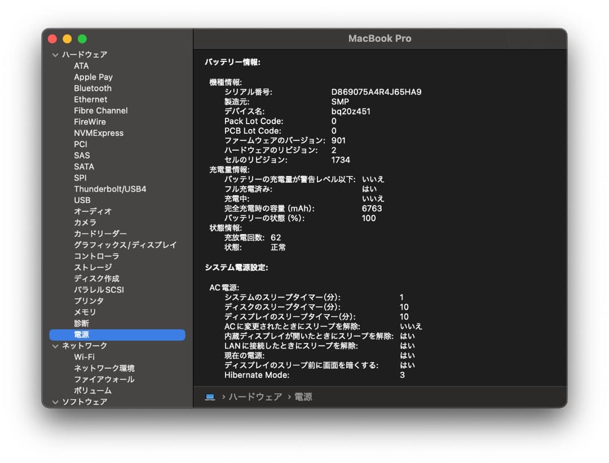Screen dimensions: 609x463
Task: Select 診断 in the sidebar
Action: tap(81, 324)
